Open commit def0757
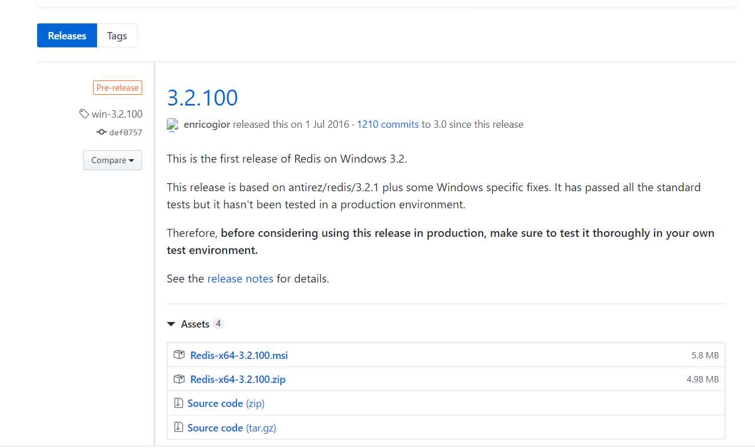Screen dimensions: 755x448 [126, 132]
